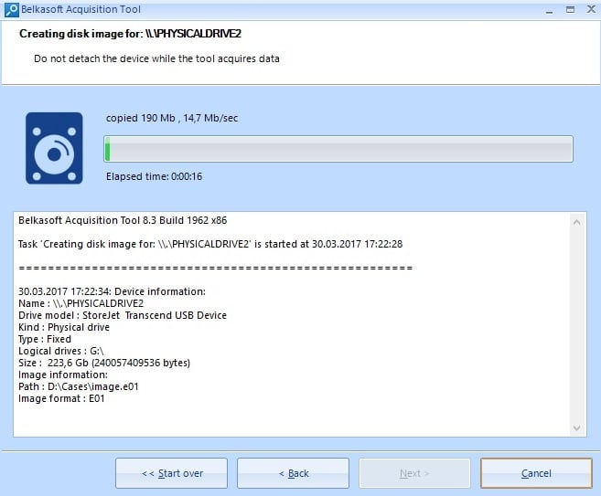601x496 pixels.
Task: Select the Size 223,6 Gb log line
Action: click(x=104, y=363)
